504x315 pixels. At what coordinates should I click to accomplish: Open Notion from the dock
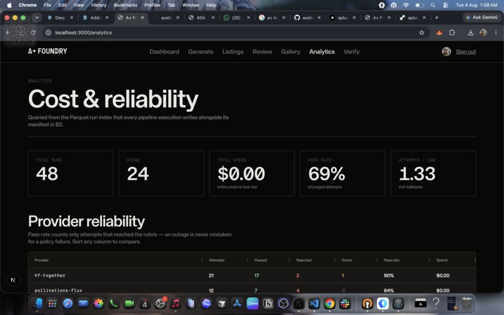coord(268,303)
